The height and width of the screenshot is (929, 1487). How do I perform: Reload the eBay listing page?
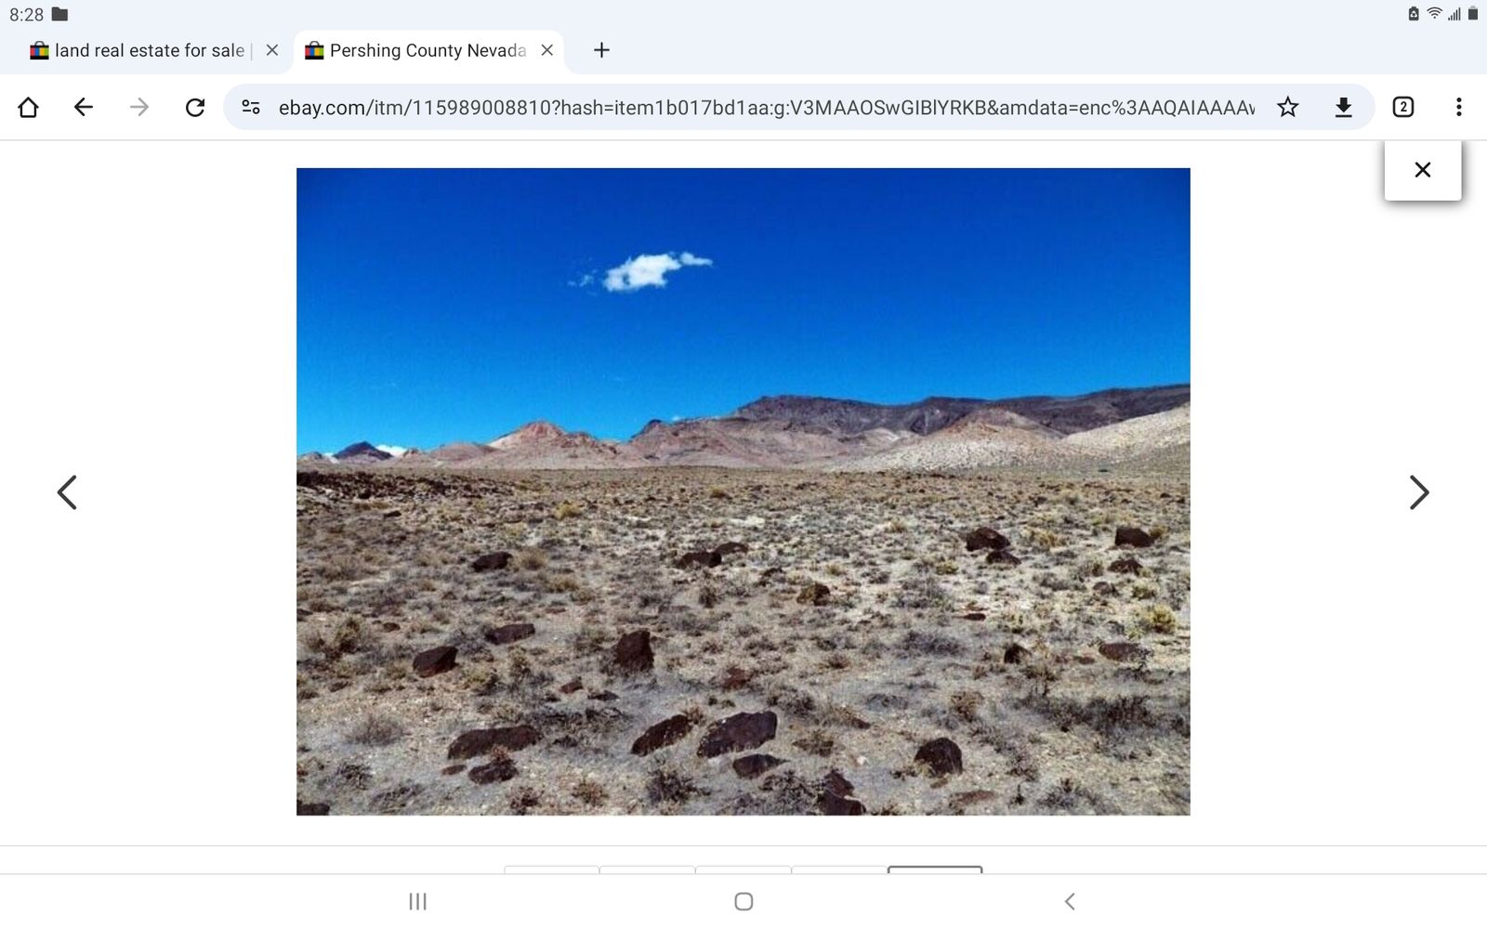coord(195,108)
